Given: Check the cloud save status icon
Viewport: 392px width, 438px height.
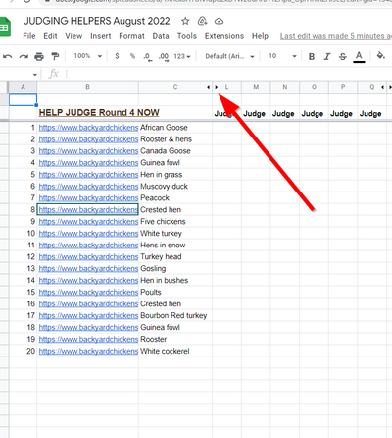Looking at the screenshot, I should click(219, 22).
